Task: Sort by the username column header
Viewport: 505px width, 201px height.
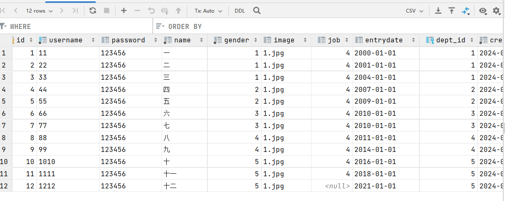Action: 68,40
